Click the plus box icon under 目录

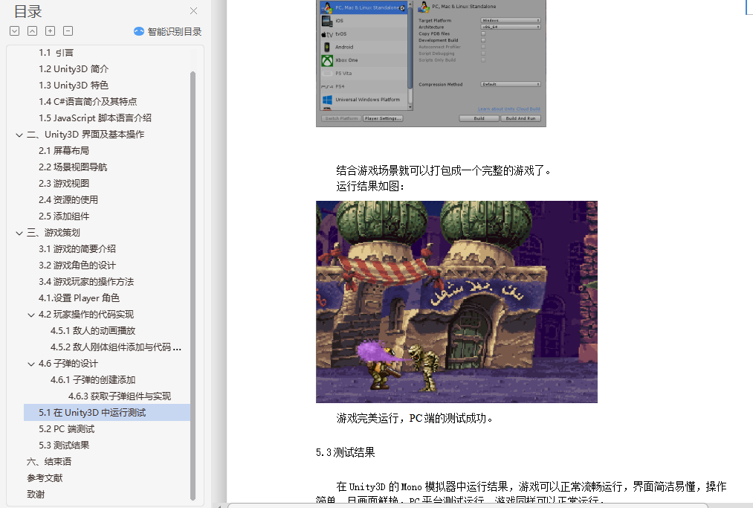click(50, 31)
